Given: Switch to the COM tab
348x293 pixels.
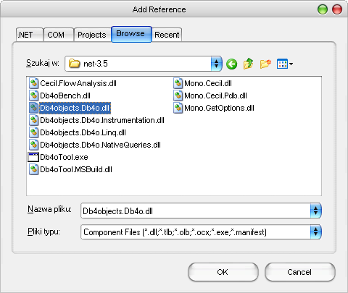Looking at the screenshot, I should [59, 35].
